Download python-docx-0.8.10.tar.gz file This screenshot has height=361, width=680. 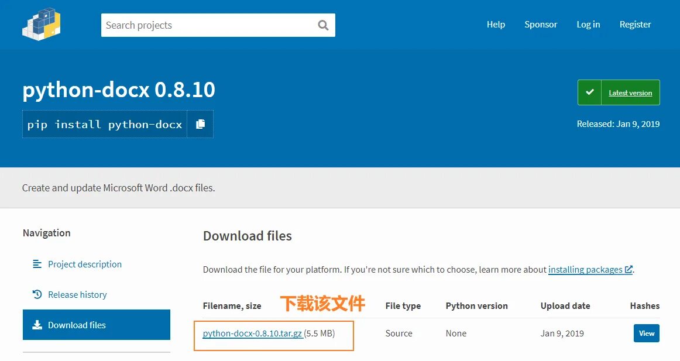pos(252,334)
